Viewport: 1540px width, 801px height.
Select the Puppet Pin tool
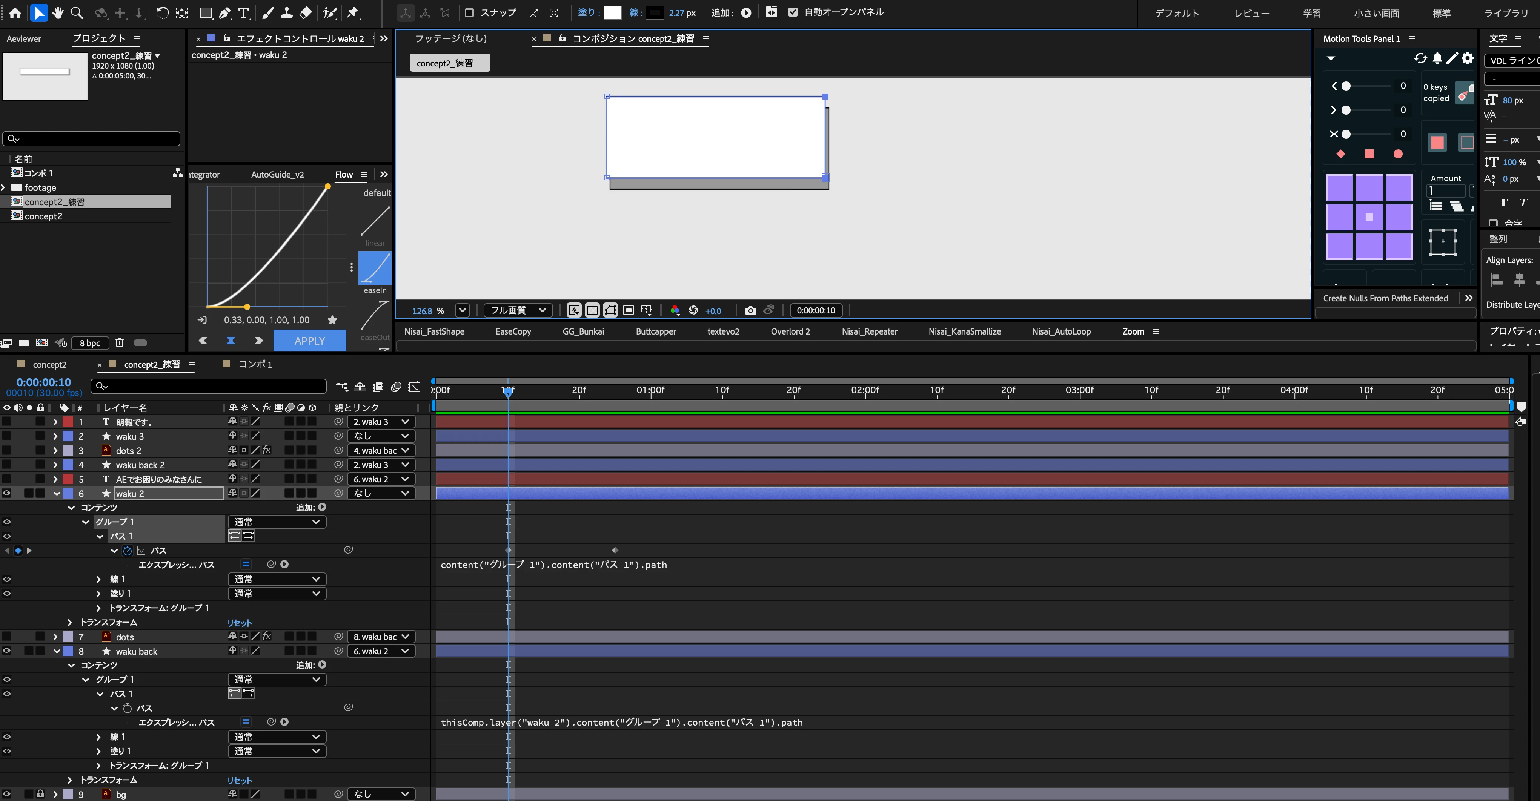353,12
